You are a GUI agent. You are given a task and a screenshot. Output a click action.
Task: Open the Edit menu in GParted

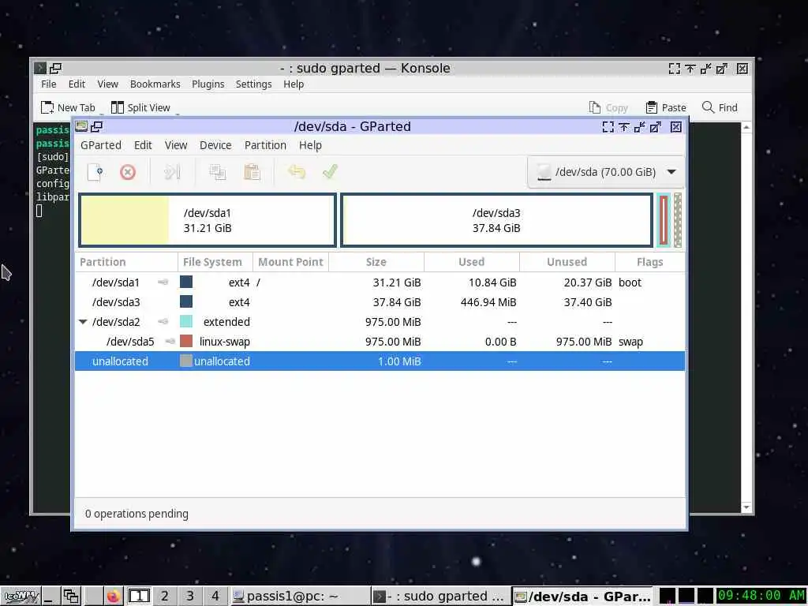click(143, 145)
